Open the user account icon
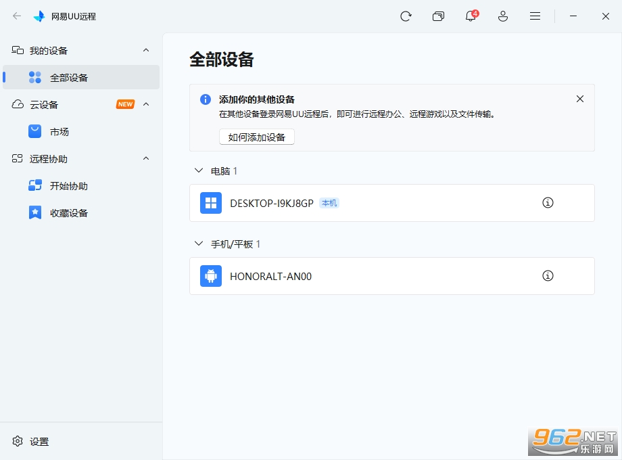Image resolution: width=622 pixels, height=460 pixels. coord(502,16)
